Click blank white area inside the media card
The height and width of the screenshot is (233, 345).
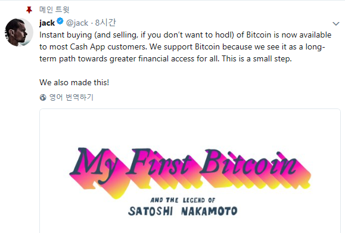point(190,126)
